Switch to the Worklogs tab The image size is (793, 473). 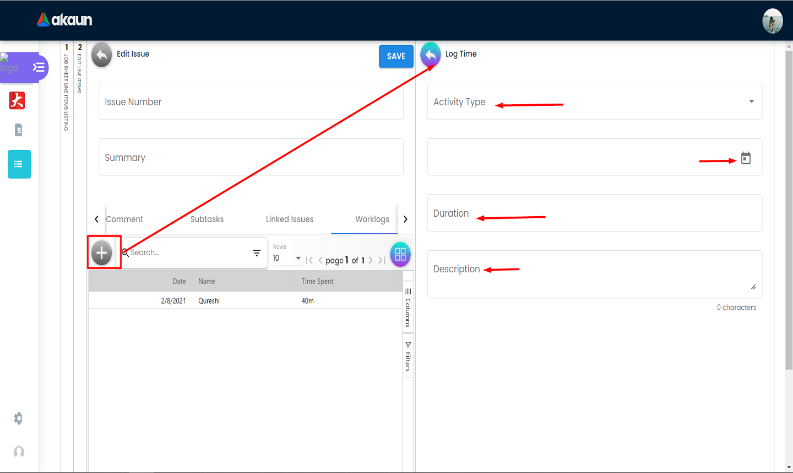(372, 219)
